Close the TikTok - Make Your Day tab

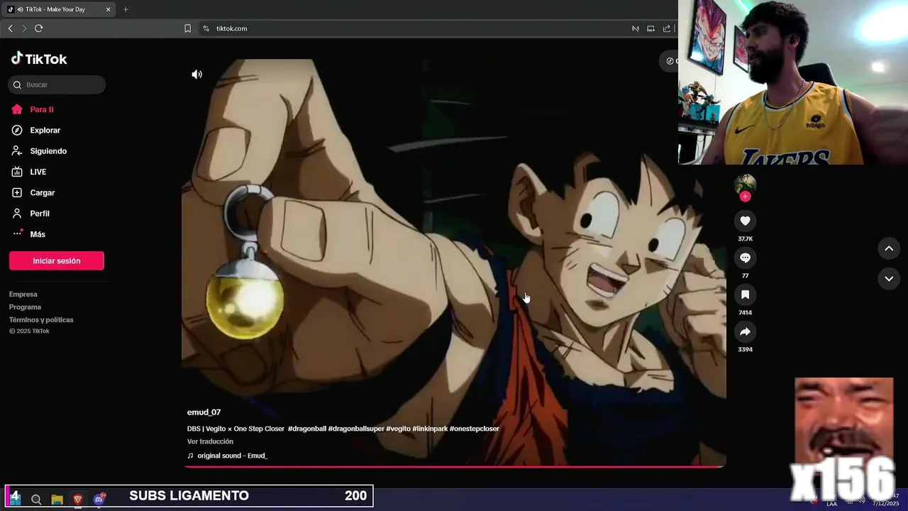click(108, 9)
